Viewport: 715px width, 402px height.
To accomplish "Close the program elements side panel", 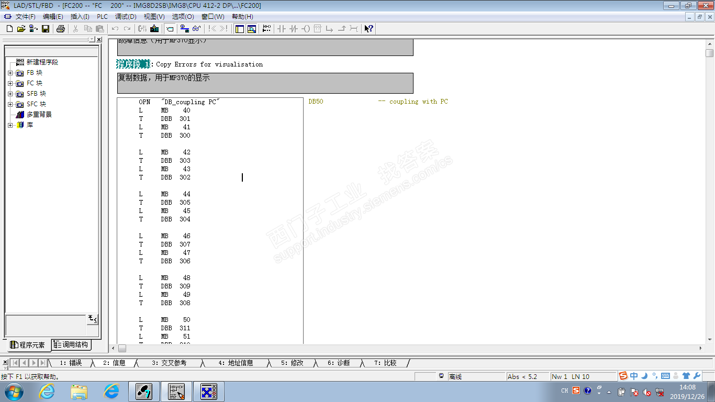I will pos(99,39).
